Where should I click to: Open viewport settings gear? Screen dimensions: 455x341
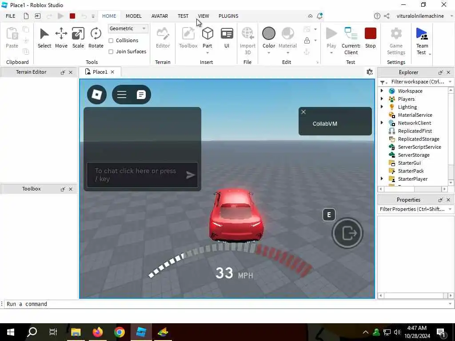click(369, 72)
